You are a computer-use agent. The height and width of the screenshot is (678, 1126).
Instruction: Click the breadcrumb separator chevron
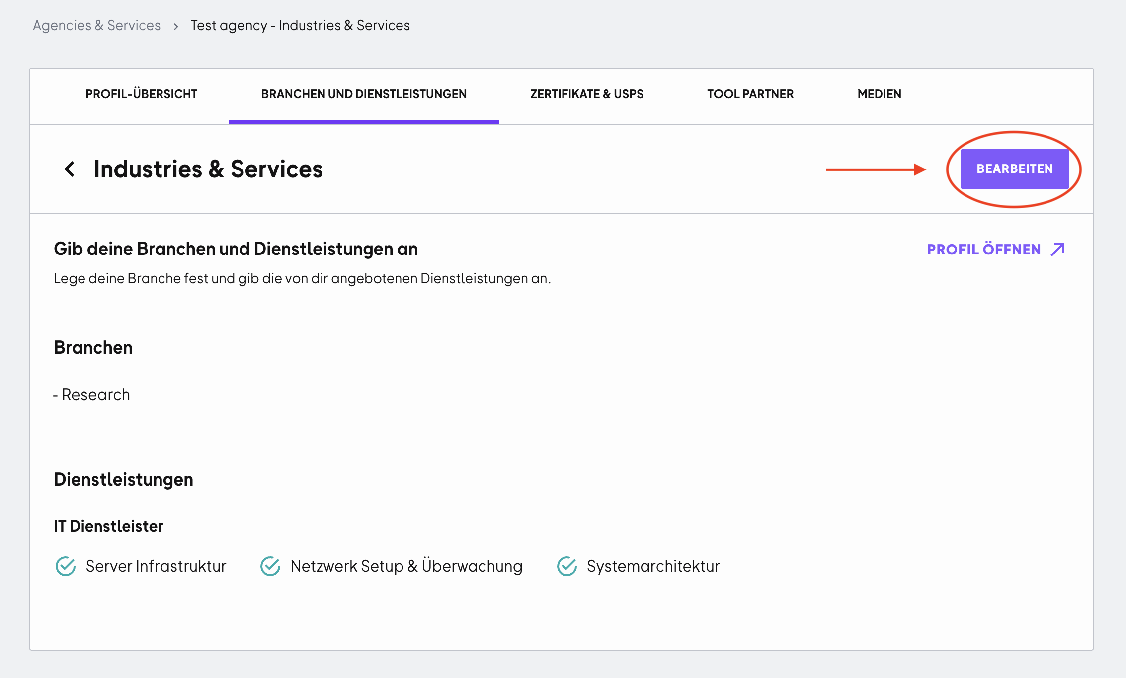coord(176,26)
